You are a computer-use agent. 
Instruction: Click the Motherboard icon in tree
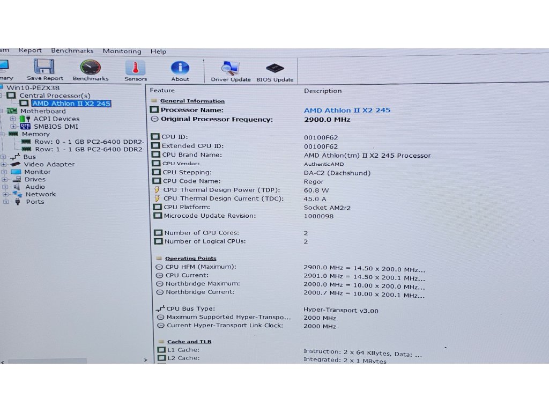[x=12, y=111]
